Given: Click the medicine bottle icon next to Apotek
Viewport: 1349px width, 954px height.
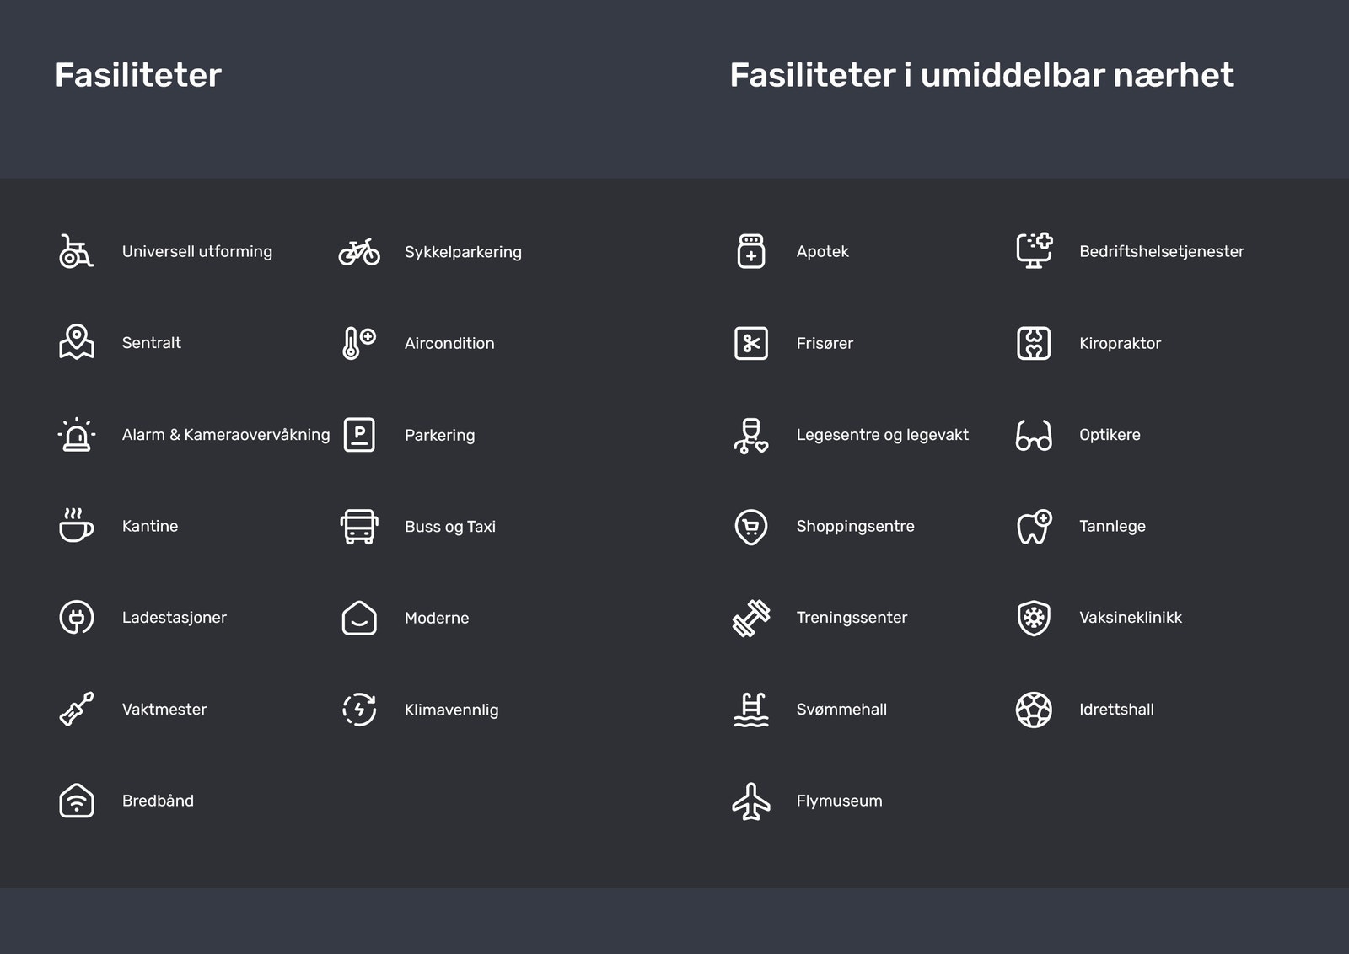Looking at the screenshot, I should pyautogui.click(x=750, y=251).
